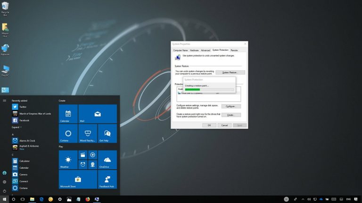362x203 pixels.
Task: Click OK in System Properties
Action: pos(209,125)
